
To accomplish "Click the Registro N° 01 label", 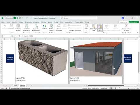I will [20, 78].
